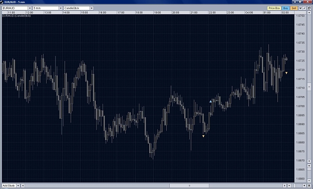The image size is (313, 189).
Task: Click the yellow Price Box button
Action: [x=274, y=8]
